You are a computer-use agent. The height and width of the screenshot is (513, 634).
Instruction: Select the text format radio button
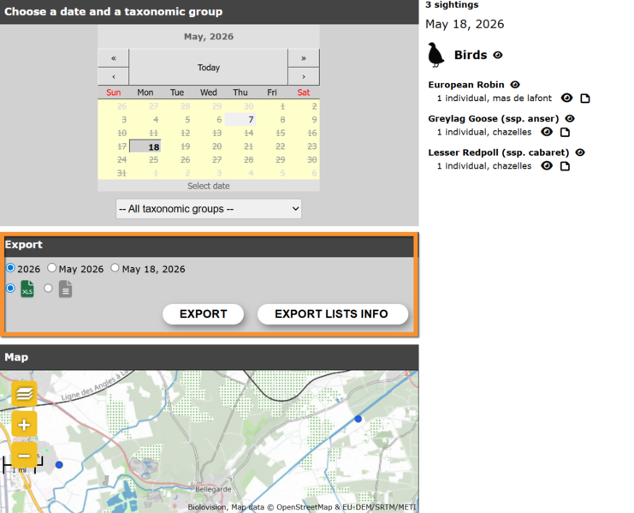click(x=48, y=288)
